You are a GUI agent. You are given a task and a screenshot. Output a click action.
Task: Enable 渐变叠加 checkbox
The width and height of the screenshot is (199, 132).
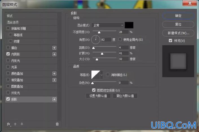[8, 80]
